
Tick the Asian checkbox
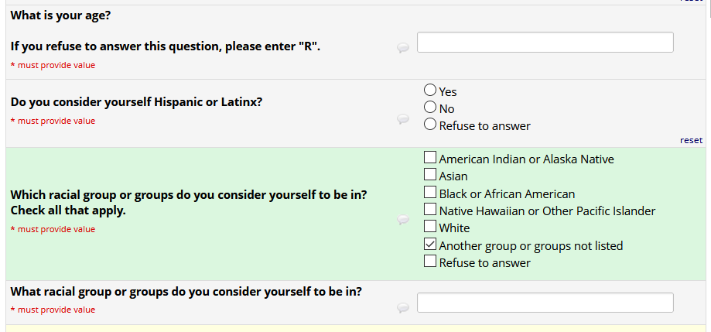tap(431, 176)
